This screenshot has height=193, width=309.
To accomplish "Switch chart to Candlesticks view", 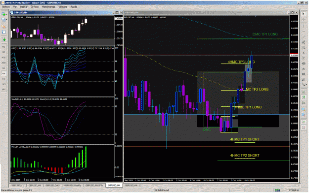I will (x=304, y=97).
